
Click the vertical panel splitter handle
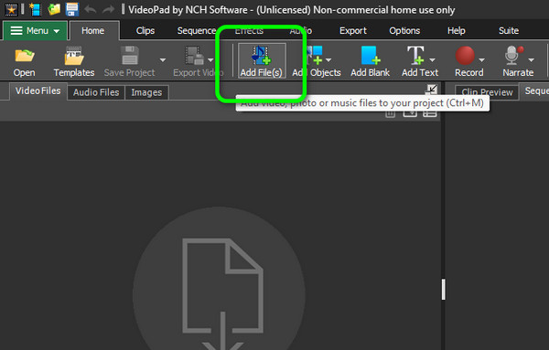pos(443,289)
